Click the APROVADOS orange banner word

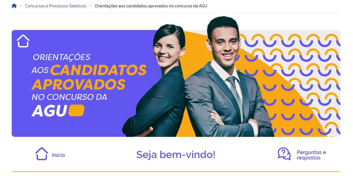point(78,84)
